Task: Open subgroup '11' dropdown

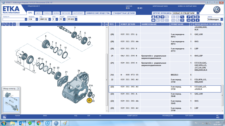Action: [64, 19]
